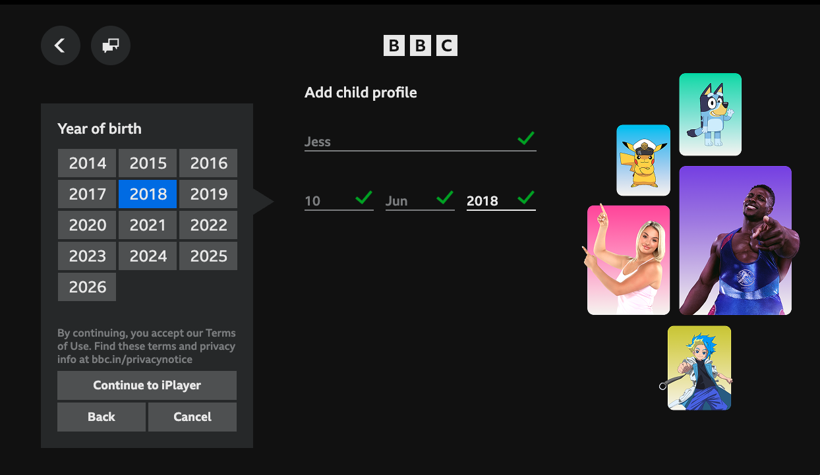Open the feedback chat icon
The width and height of the screenshot is (820, 475).
coord(111,45)
